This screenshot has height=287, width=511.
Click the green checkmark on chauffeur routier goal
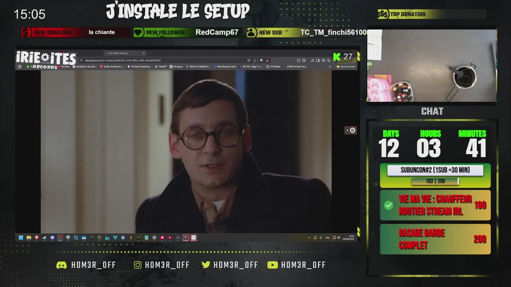(388, 205)
